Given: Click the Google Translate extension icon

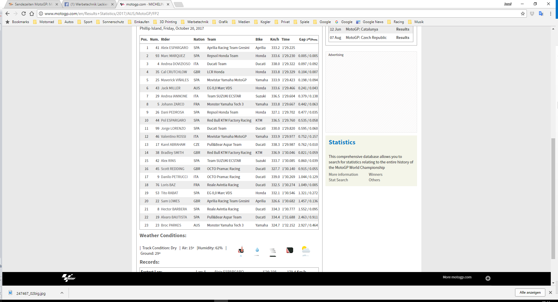Looking at the screenshot, I should tap(541, 14).
